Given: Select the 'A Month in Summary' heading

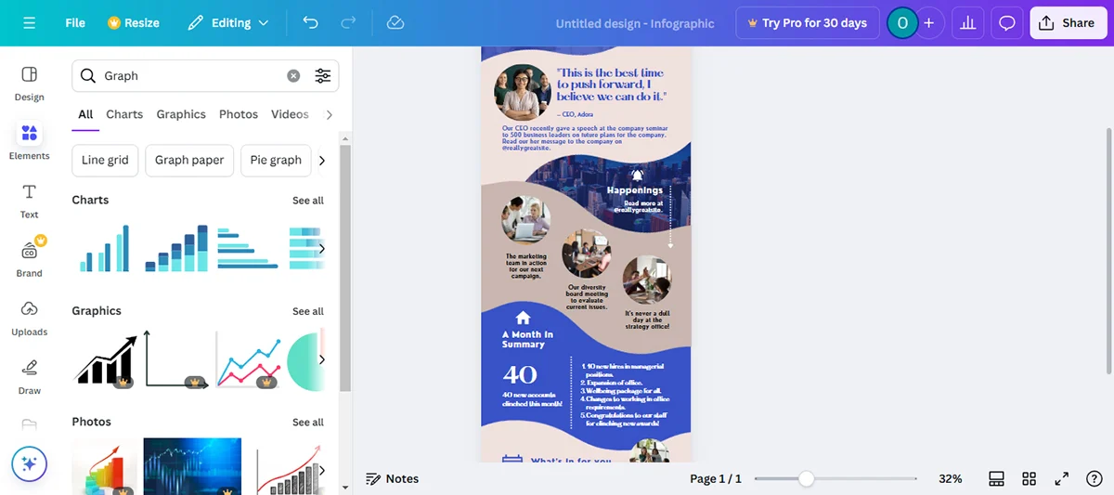Looking at the screenshot, I should 527,340.
